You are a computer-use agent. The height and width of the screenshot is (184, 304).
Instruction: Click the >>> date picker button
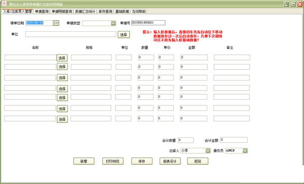pos(56,23)
